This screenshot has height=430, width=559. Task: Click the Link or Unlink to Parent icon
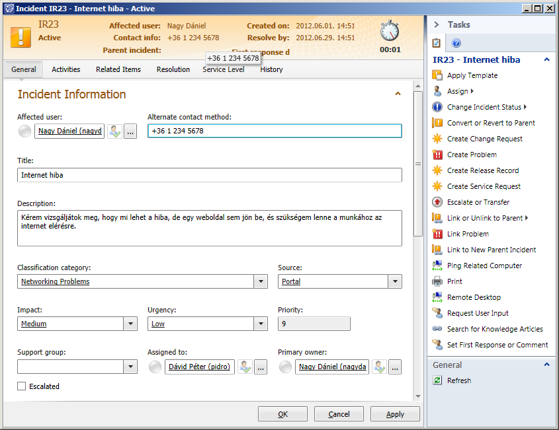click(x=437, y=218)
